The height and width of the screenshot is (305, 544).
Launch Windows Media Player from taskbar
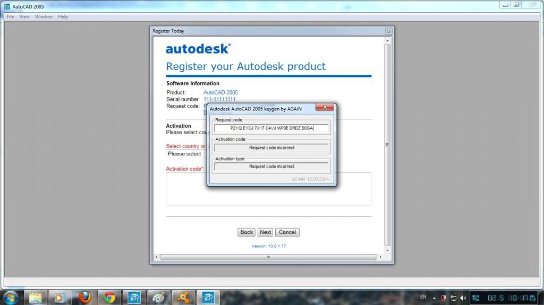point(59,298)
